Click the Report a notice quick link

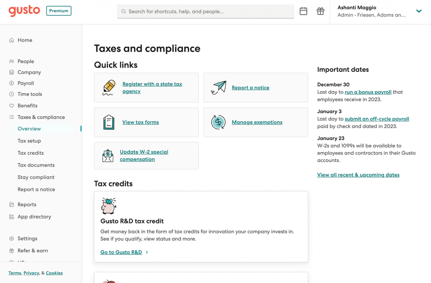coord(250,88)
